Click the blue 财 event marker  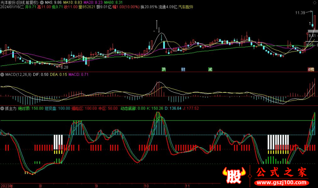(x=183, y=69)
